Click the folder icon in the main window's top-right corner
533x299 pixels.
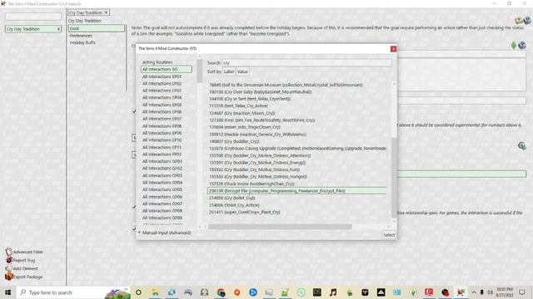click(x=519, y=20)
